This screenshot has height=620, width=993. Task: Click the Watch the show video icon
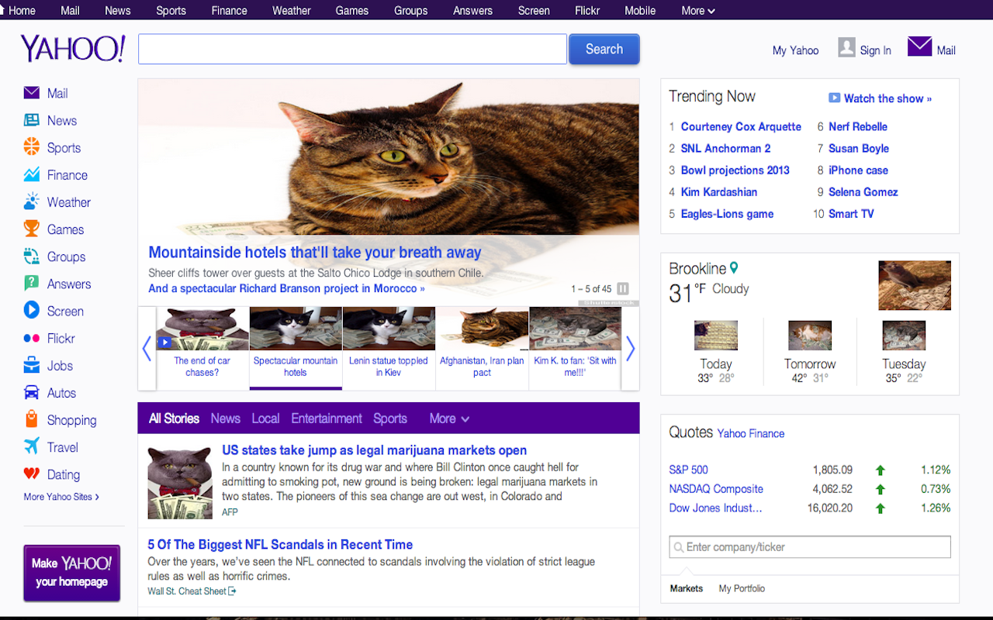coord(835,98)
